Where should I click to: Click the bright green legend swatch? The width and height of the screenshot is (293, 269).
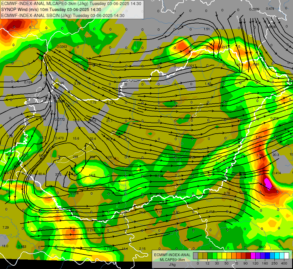[x=215, y=256]
